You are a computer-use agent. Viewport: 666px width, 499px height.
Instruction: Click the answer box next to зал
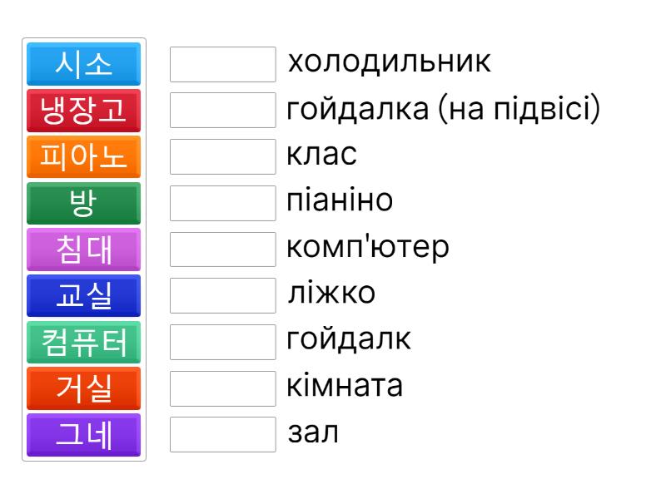click(x=222, y=435)
